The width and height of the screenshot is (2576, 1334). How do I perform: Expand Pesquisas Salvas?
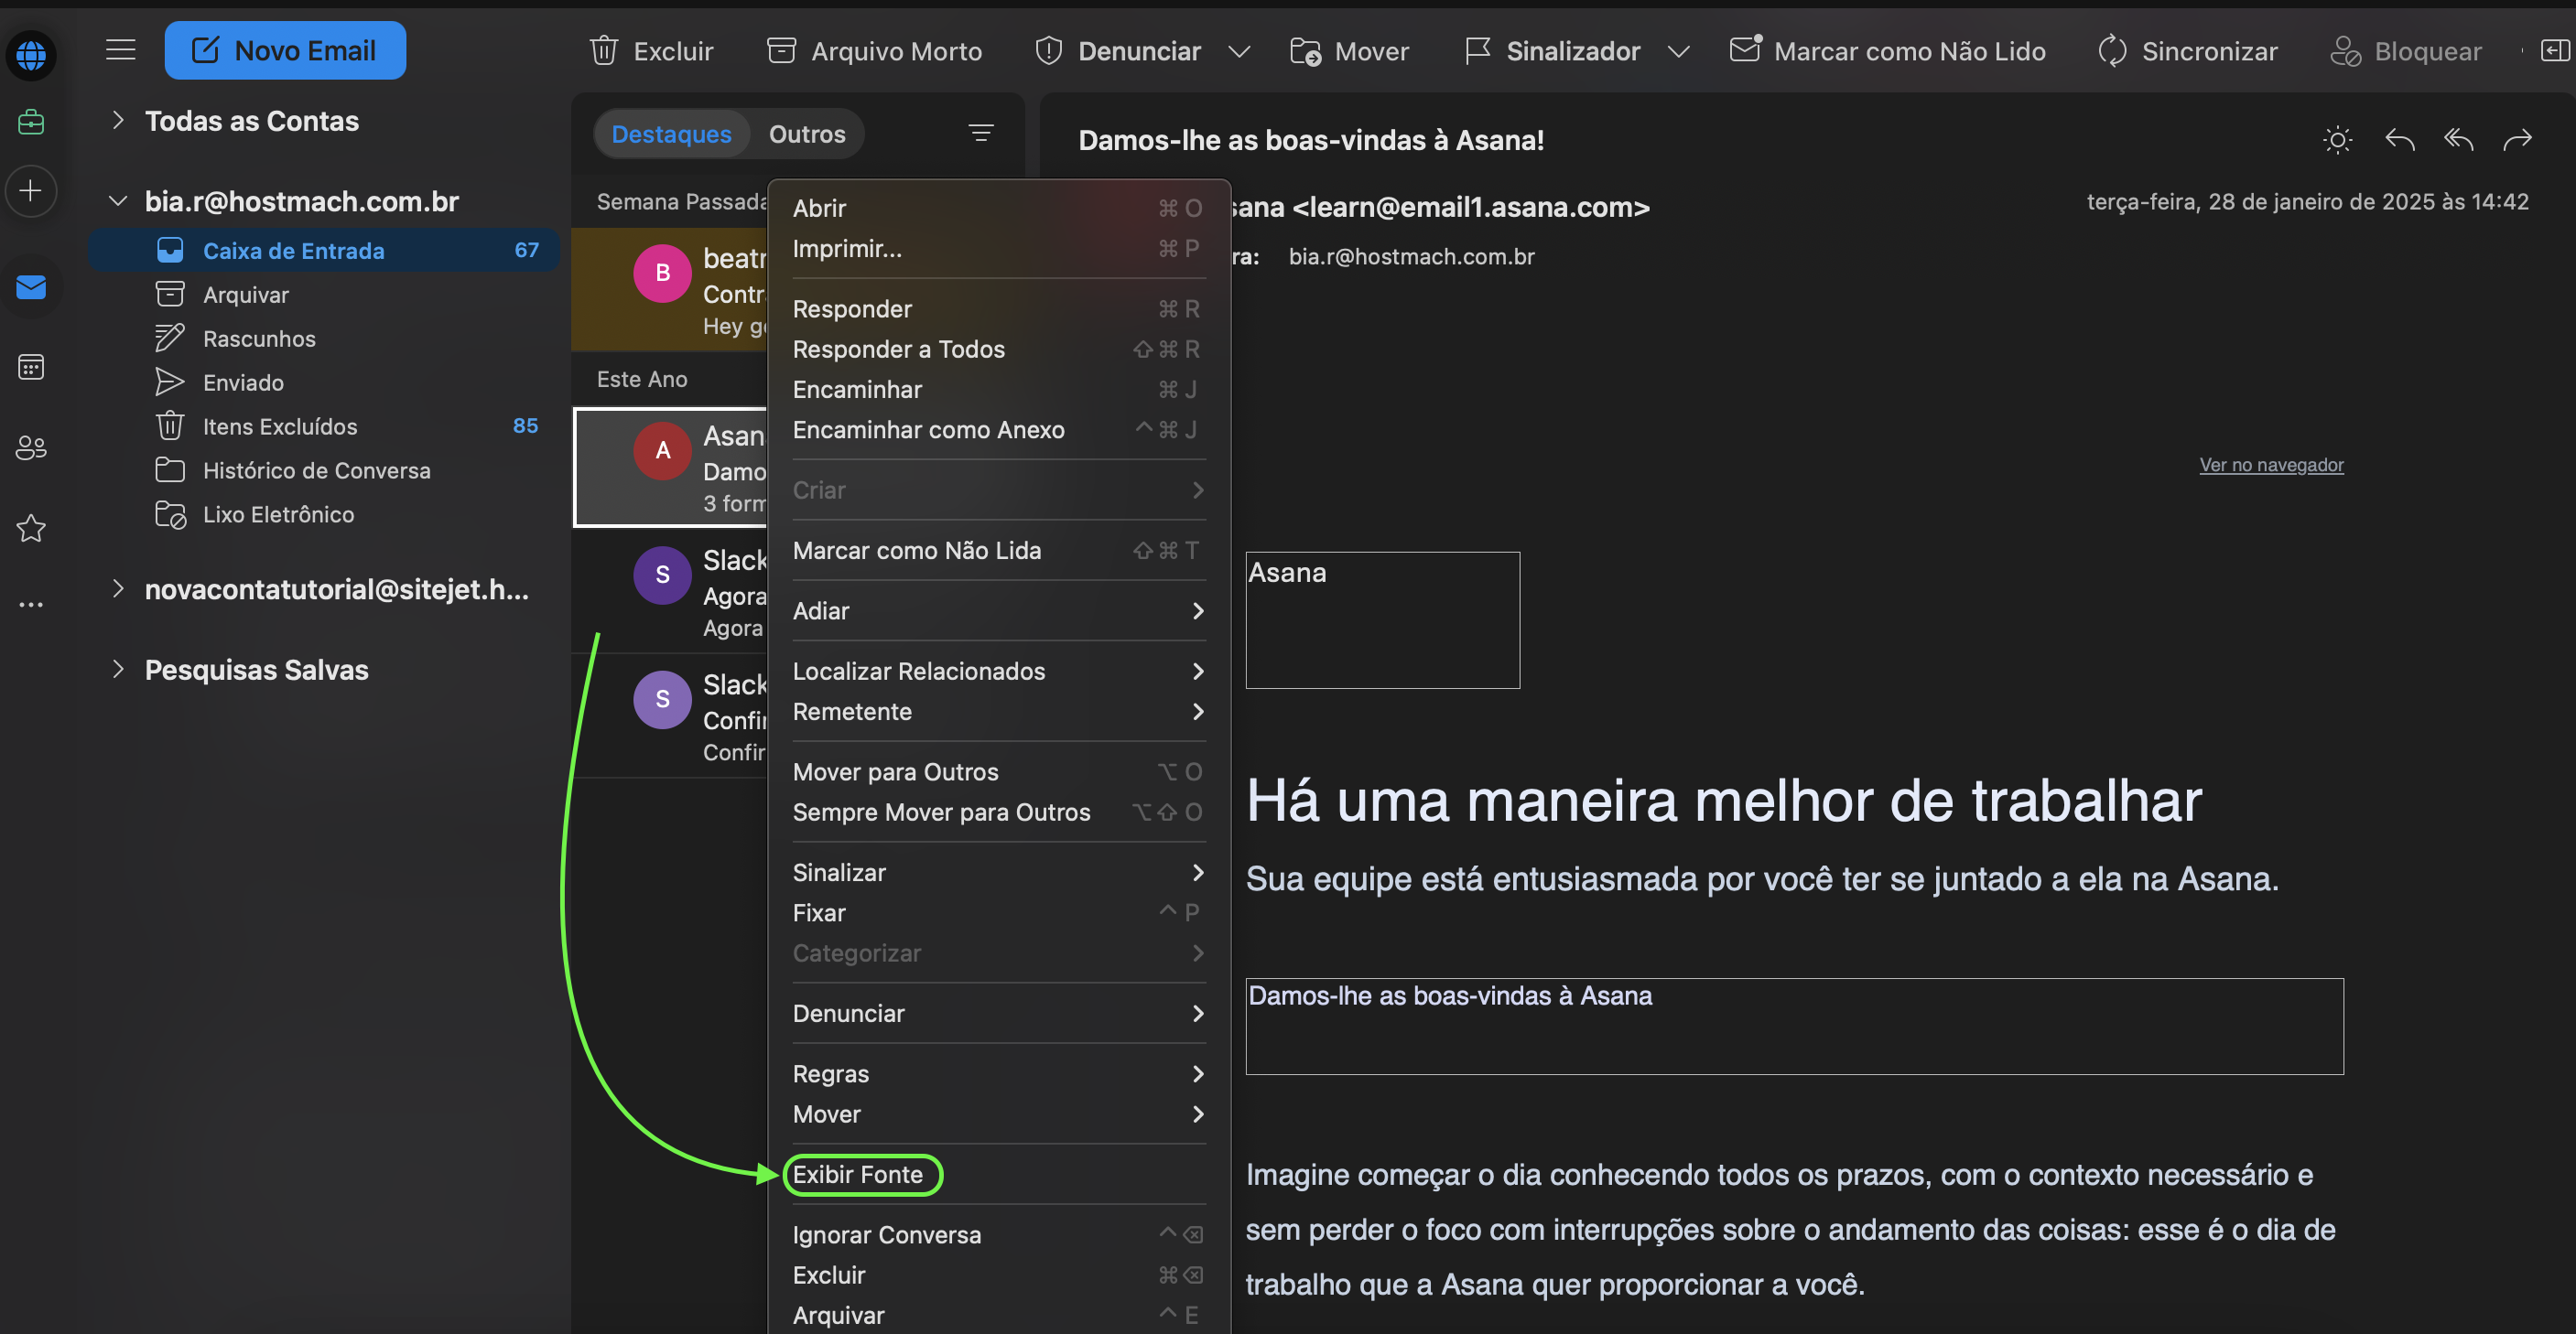click(x=118, y=670)
